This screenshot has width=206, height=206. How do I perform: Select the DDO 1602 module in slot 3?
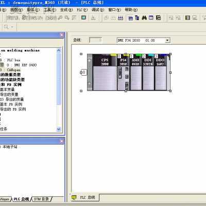click(160, 72)
